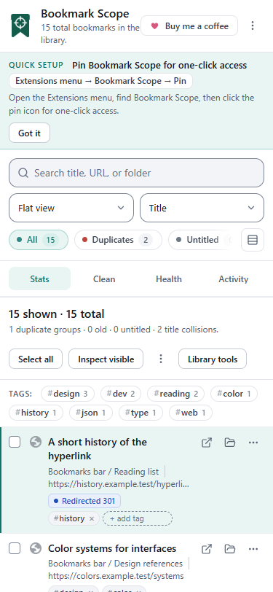This screenshot has width=273, height=592.
Task: Click title 'A short history of the hyperlink'
Action: click(x=98, y=449)
